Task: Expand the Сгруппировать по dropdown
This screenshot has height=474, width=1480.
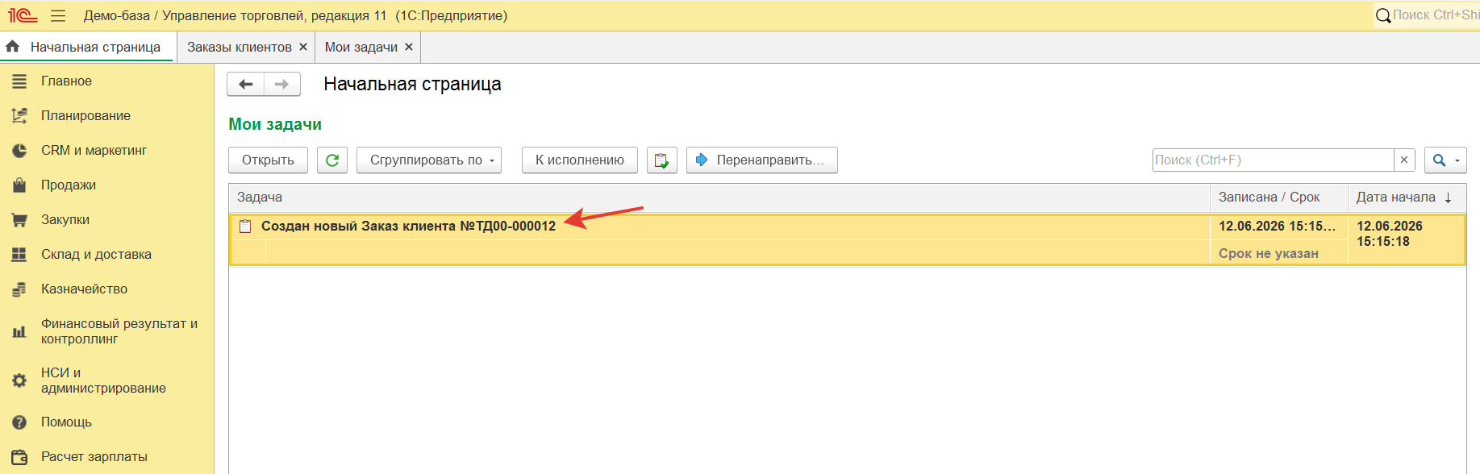Action: [429, 160]
